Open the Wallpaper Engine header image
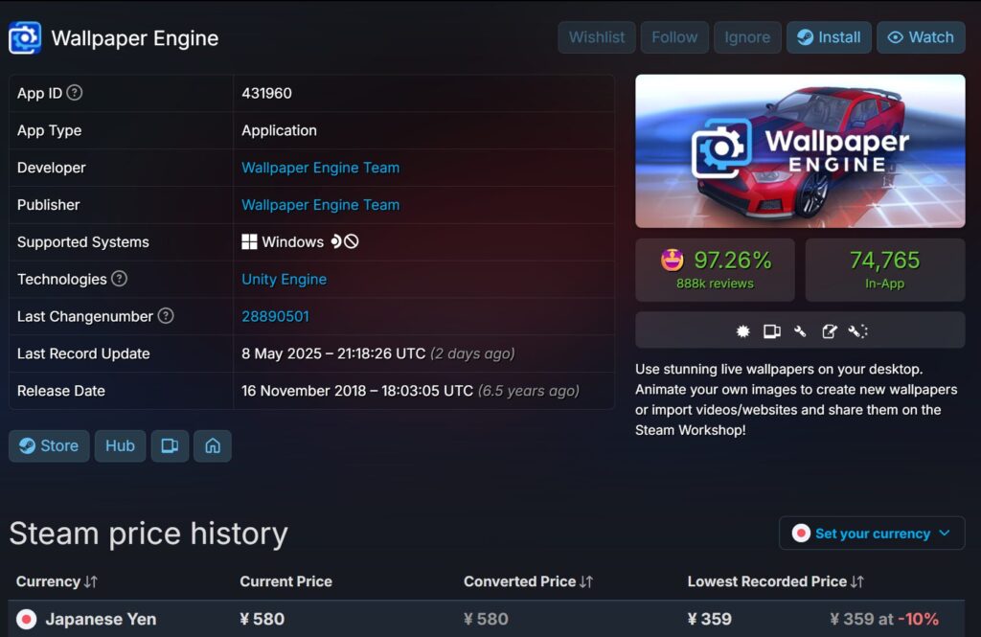The image size is (981, 637). click(800, 150)
